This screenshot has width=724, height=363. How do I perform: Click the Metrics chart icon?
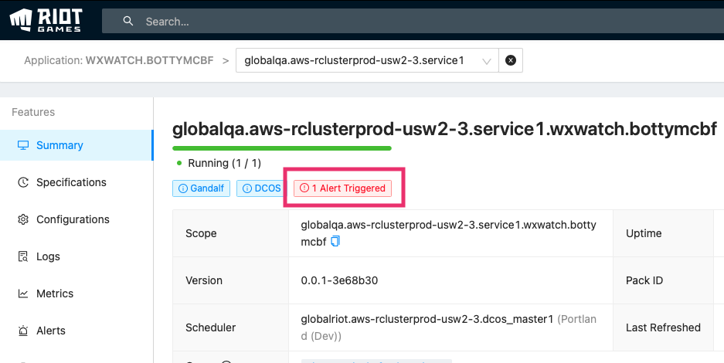22,293
